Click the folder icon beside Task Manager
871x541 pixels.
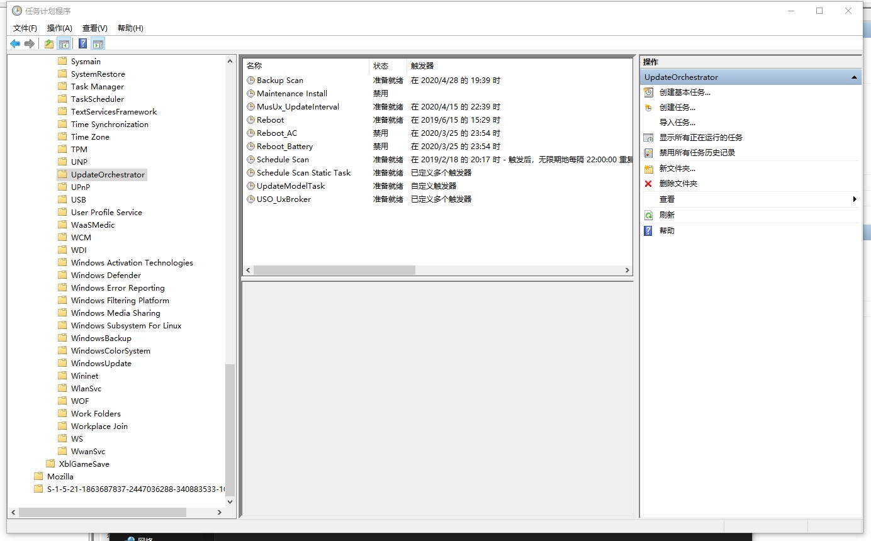[x=62, y=86]
